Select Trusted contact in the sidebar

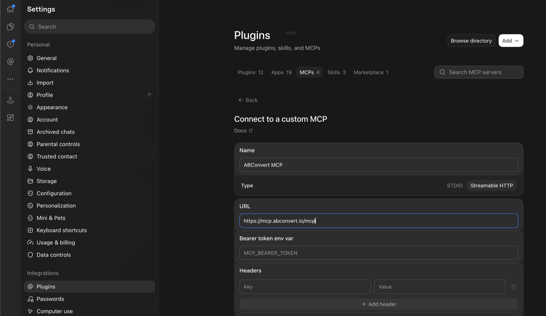[x=89, y=156]
